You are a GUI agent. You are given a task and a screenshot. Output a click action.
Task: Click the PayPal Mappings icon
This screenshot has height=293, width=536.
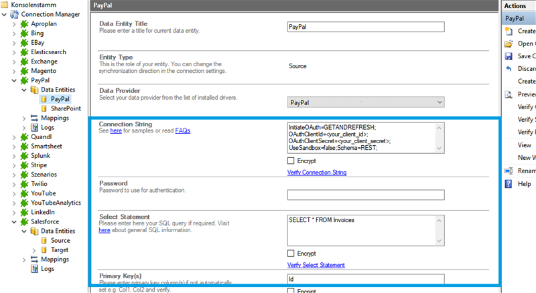coord(34,118)
